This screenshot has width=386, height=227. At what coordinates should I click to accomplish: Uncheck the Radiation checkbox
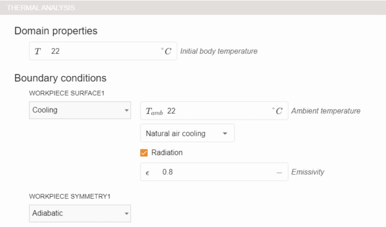pos(144,153)
